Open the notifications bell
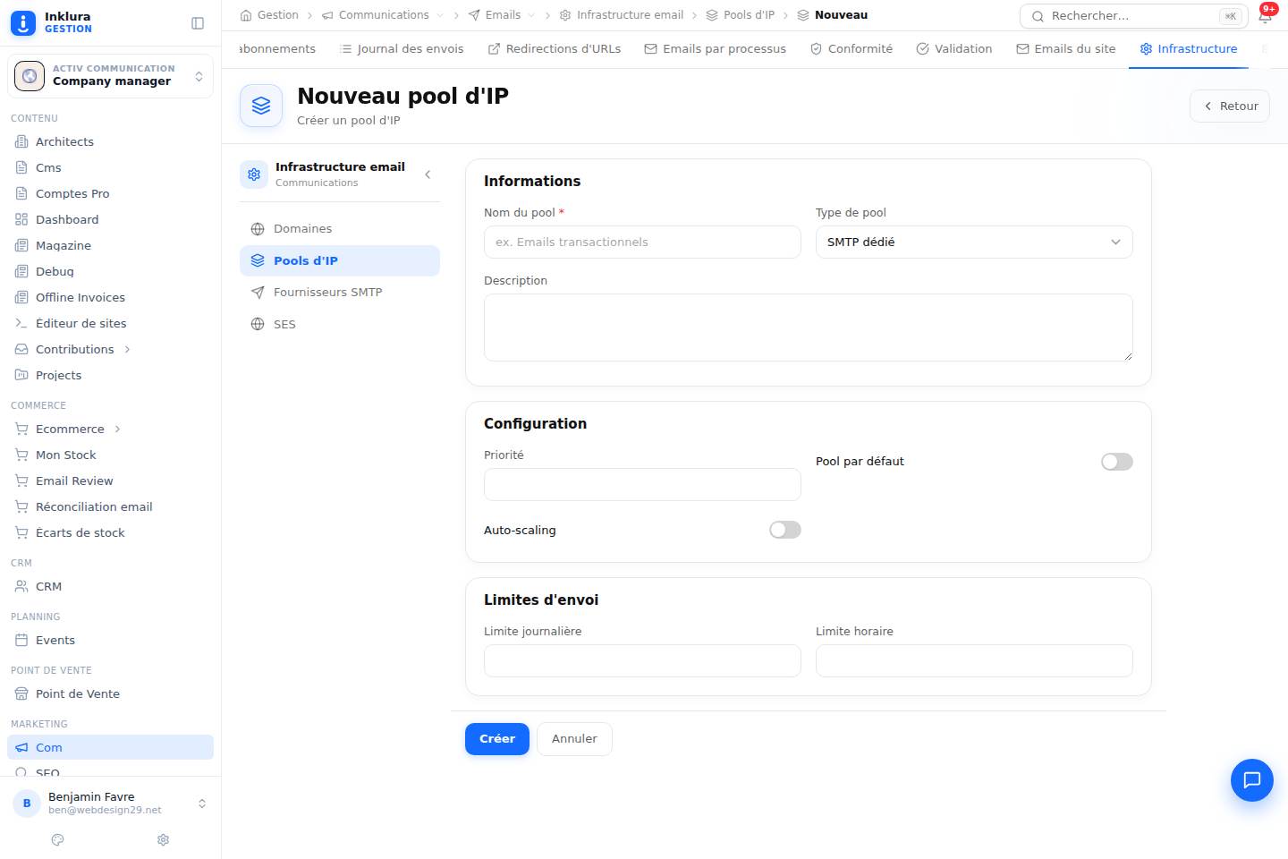 coord(1266,15)
